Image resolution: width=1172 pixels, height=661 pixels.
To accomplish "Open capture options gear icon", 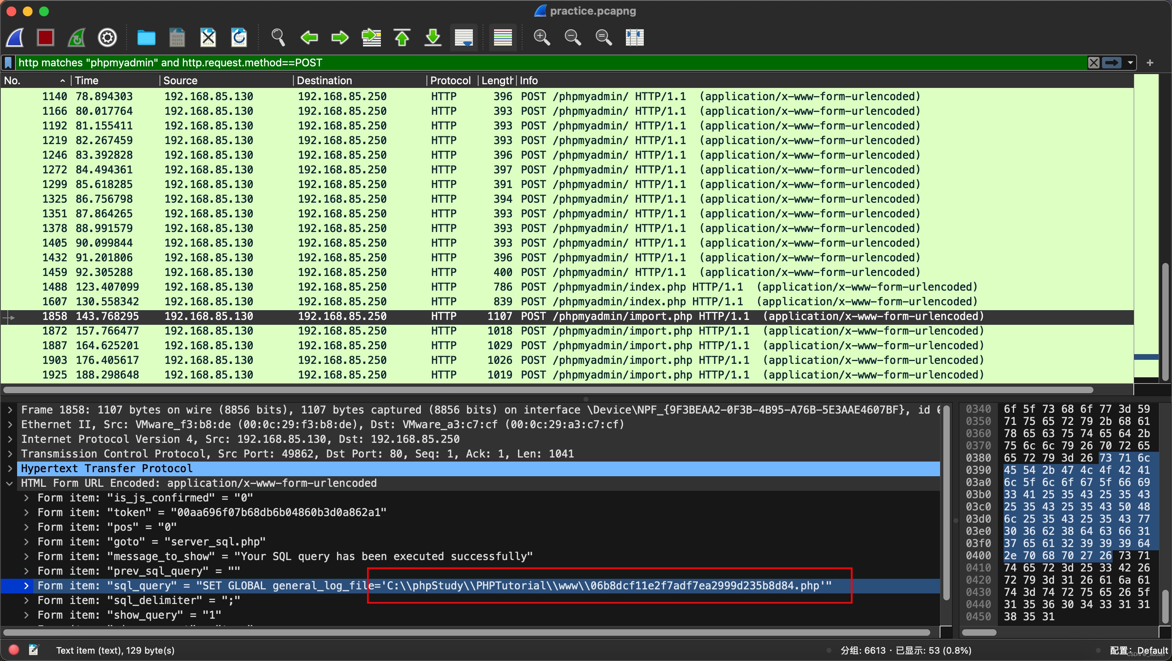I will [x=107, y=37].
